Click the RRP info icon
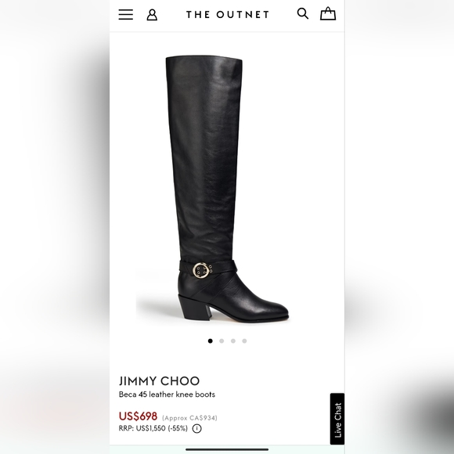Viewport: 454px width, 454px height. (197, 428)
